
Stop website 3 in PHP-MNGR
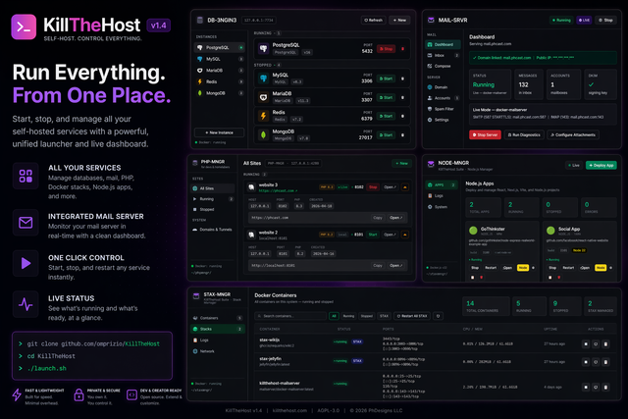[373, 187]
